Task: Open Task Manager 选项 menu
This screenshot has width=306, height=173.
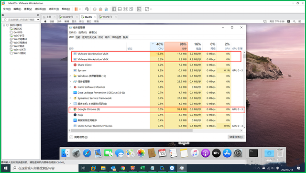Action: (x=83, y=32)
